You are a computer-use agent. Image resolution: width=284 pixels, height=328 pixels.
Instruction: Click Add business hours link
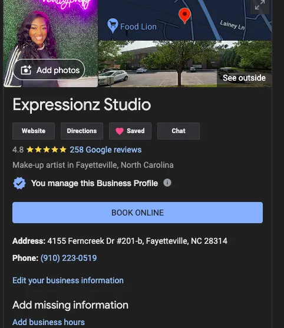coord(48,322)
